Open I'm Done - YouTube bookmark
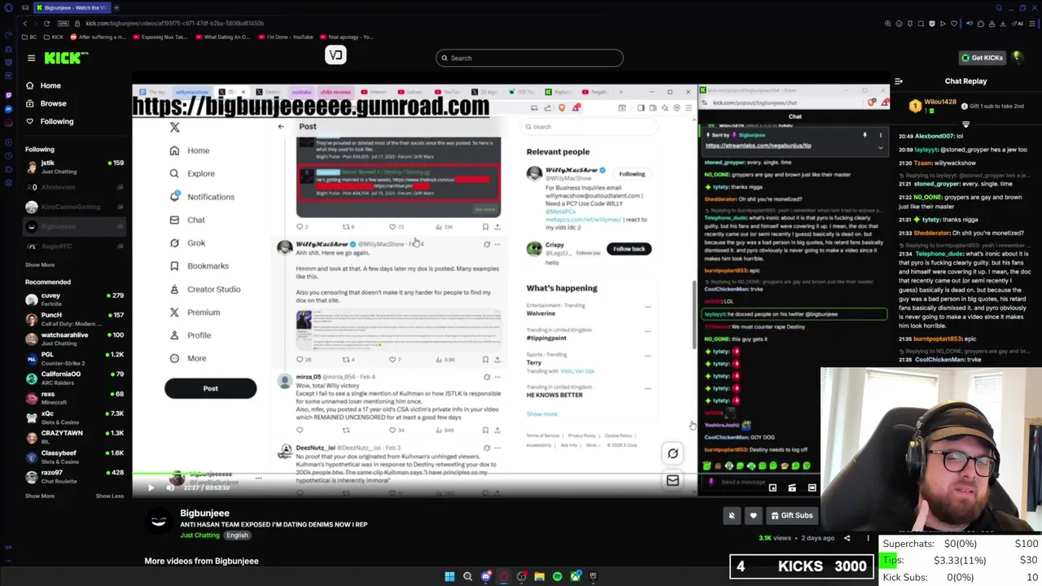This screenshot has width=1042, height=586. click(285, 37)
